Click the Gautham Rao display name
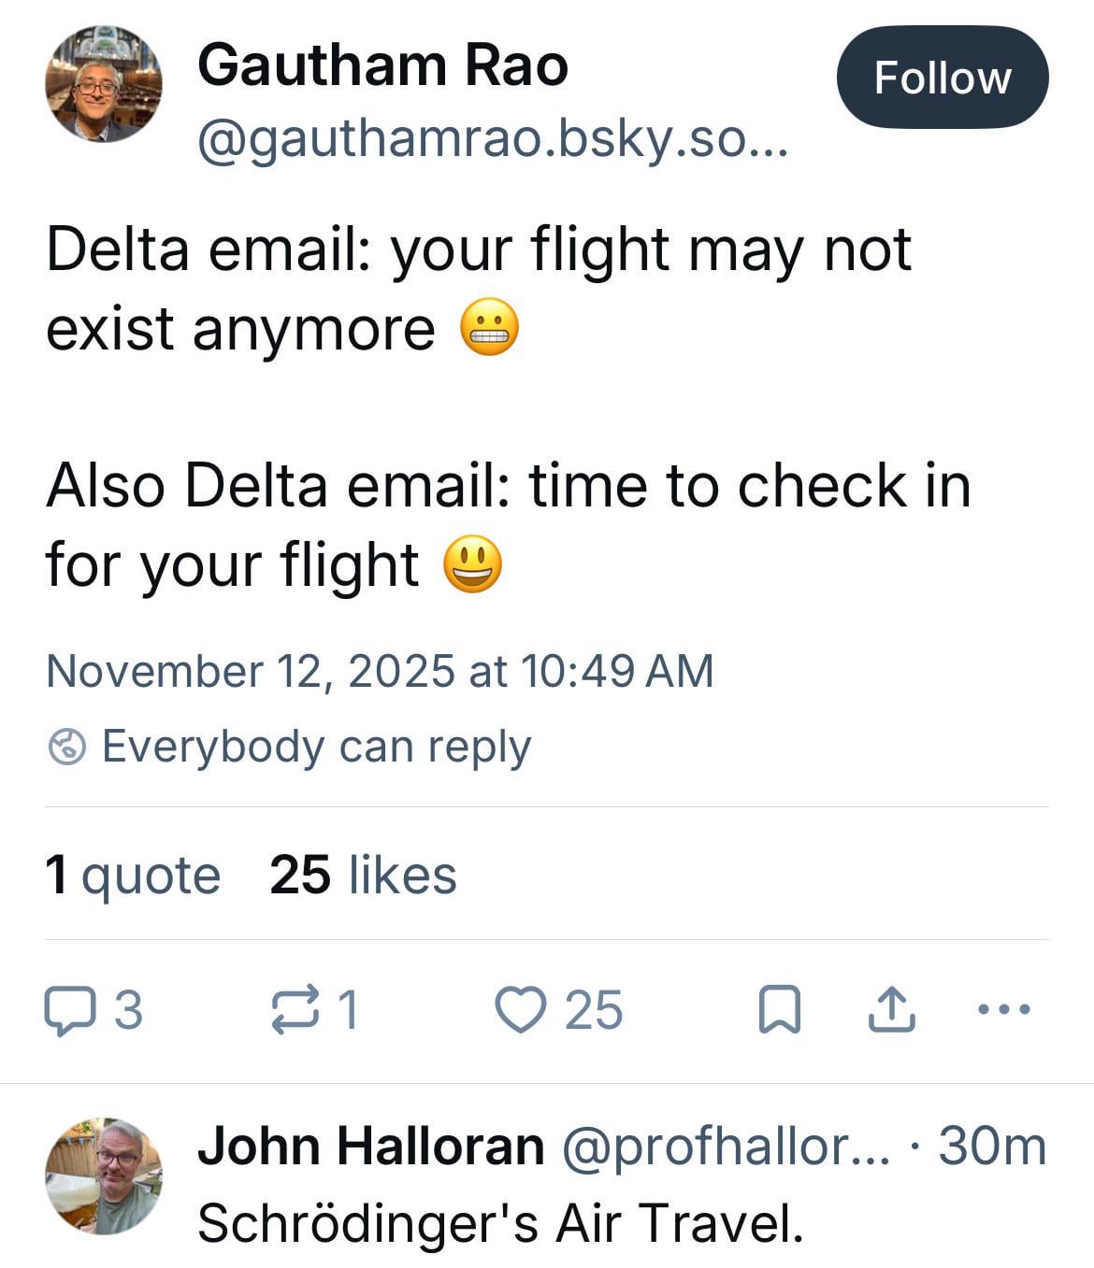 [x=382, y=65]
